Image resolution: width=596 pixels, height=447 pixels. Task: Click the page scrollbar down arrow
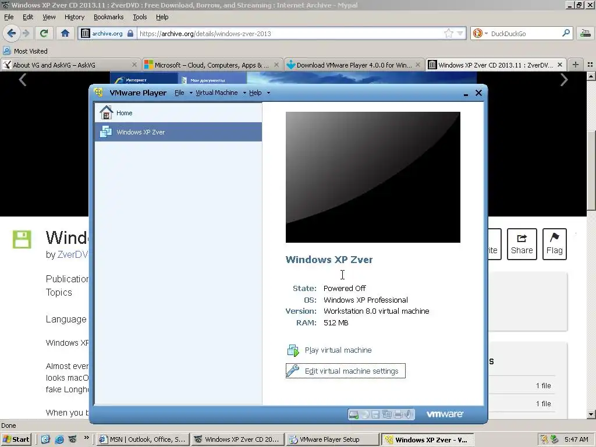[x=591, y=414]
